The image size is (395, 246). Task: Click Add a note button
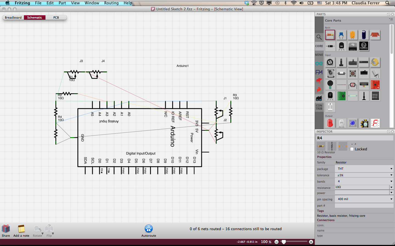tap(21, 231)
